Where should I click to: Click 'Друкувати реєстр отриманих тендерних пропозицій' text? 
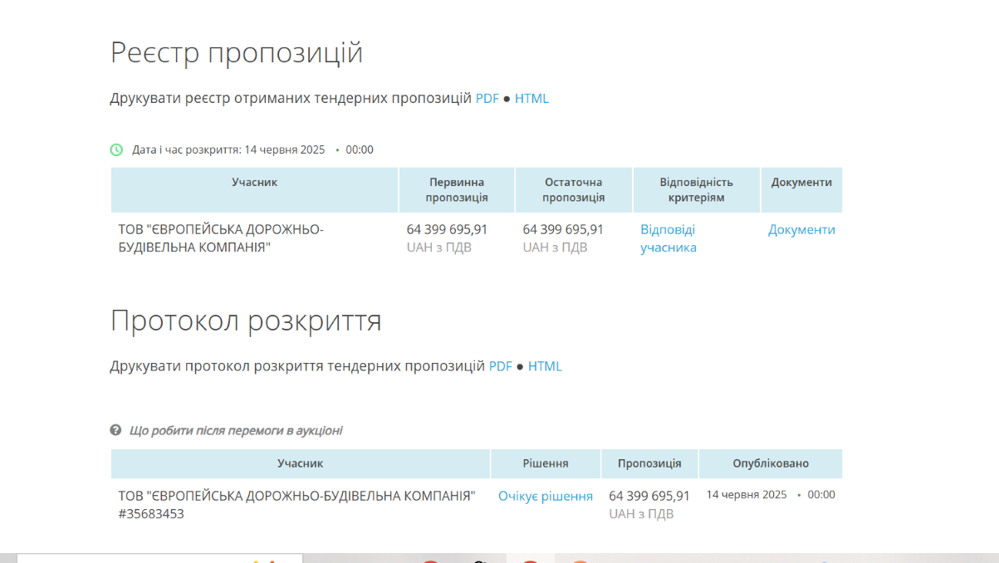[x=291, y=99]
